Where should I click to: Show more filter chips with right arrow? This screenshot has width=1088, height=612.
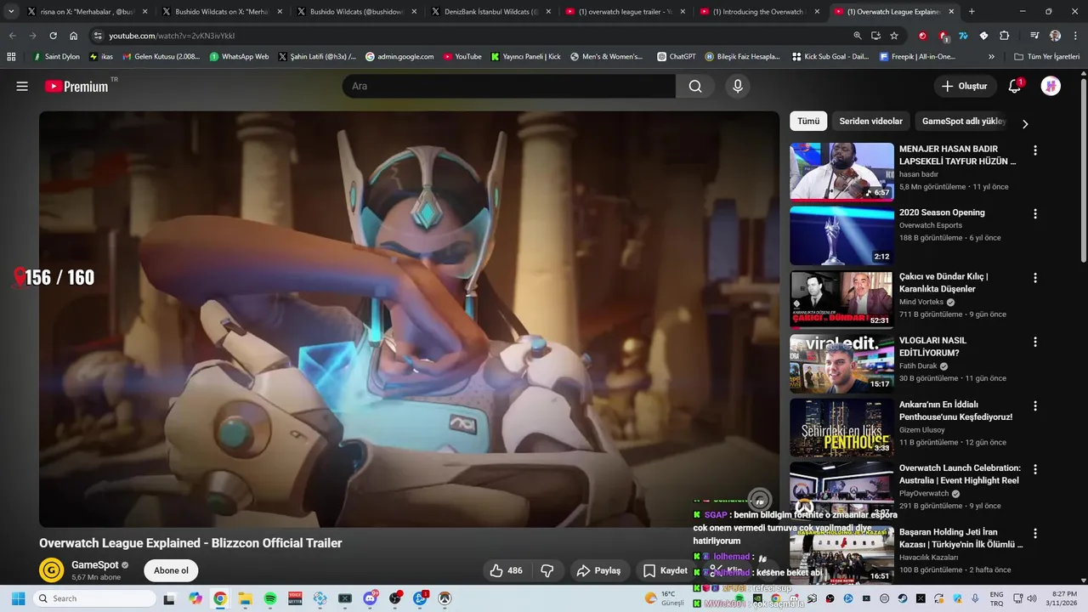(x=1025, y=123)
